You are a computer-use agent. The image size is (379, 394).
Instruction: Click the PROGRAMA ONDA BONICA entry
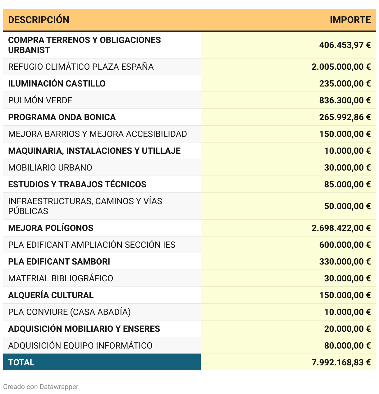(62, 117)
